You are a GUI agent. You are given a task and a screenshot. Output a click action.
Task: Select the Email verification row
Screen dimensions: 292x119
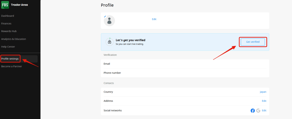point(185,64)
